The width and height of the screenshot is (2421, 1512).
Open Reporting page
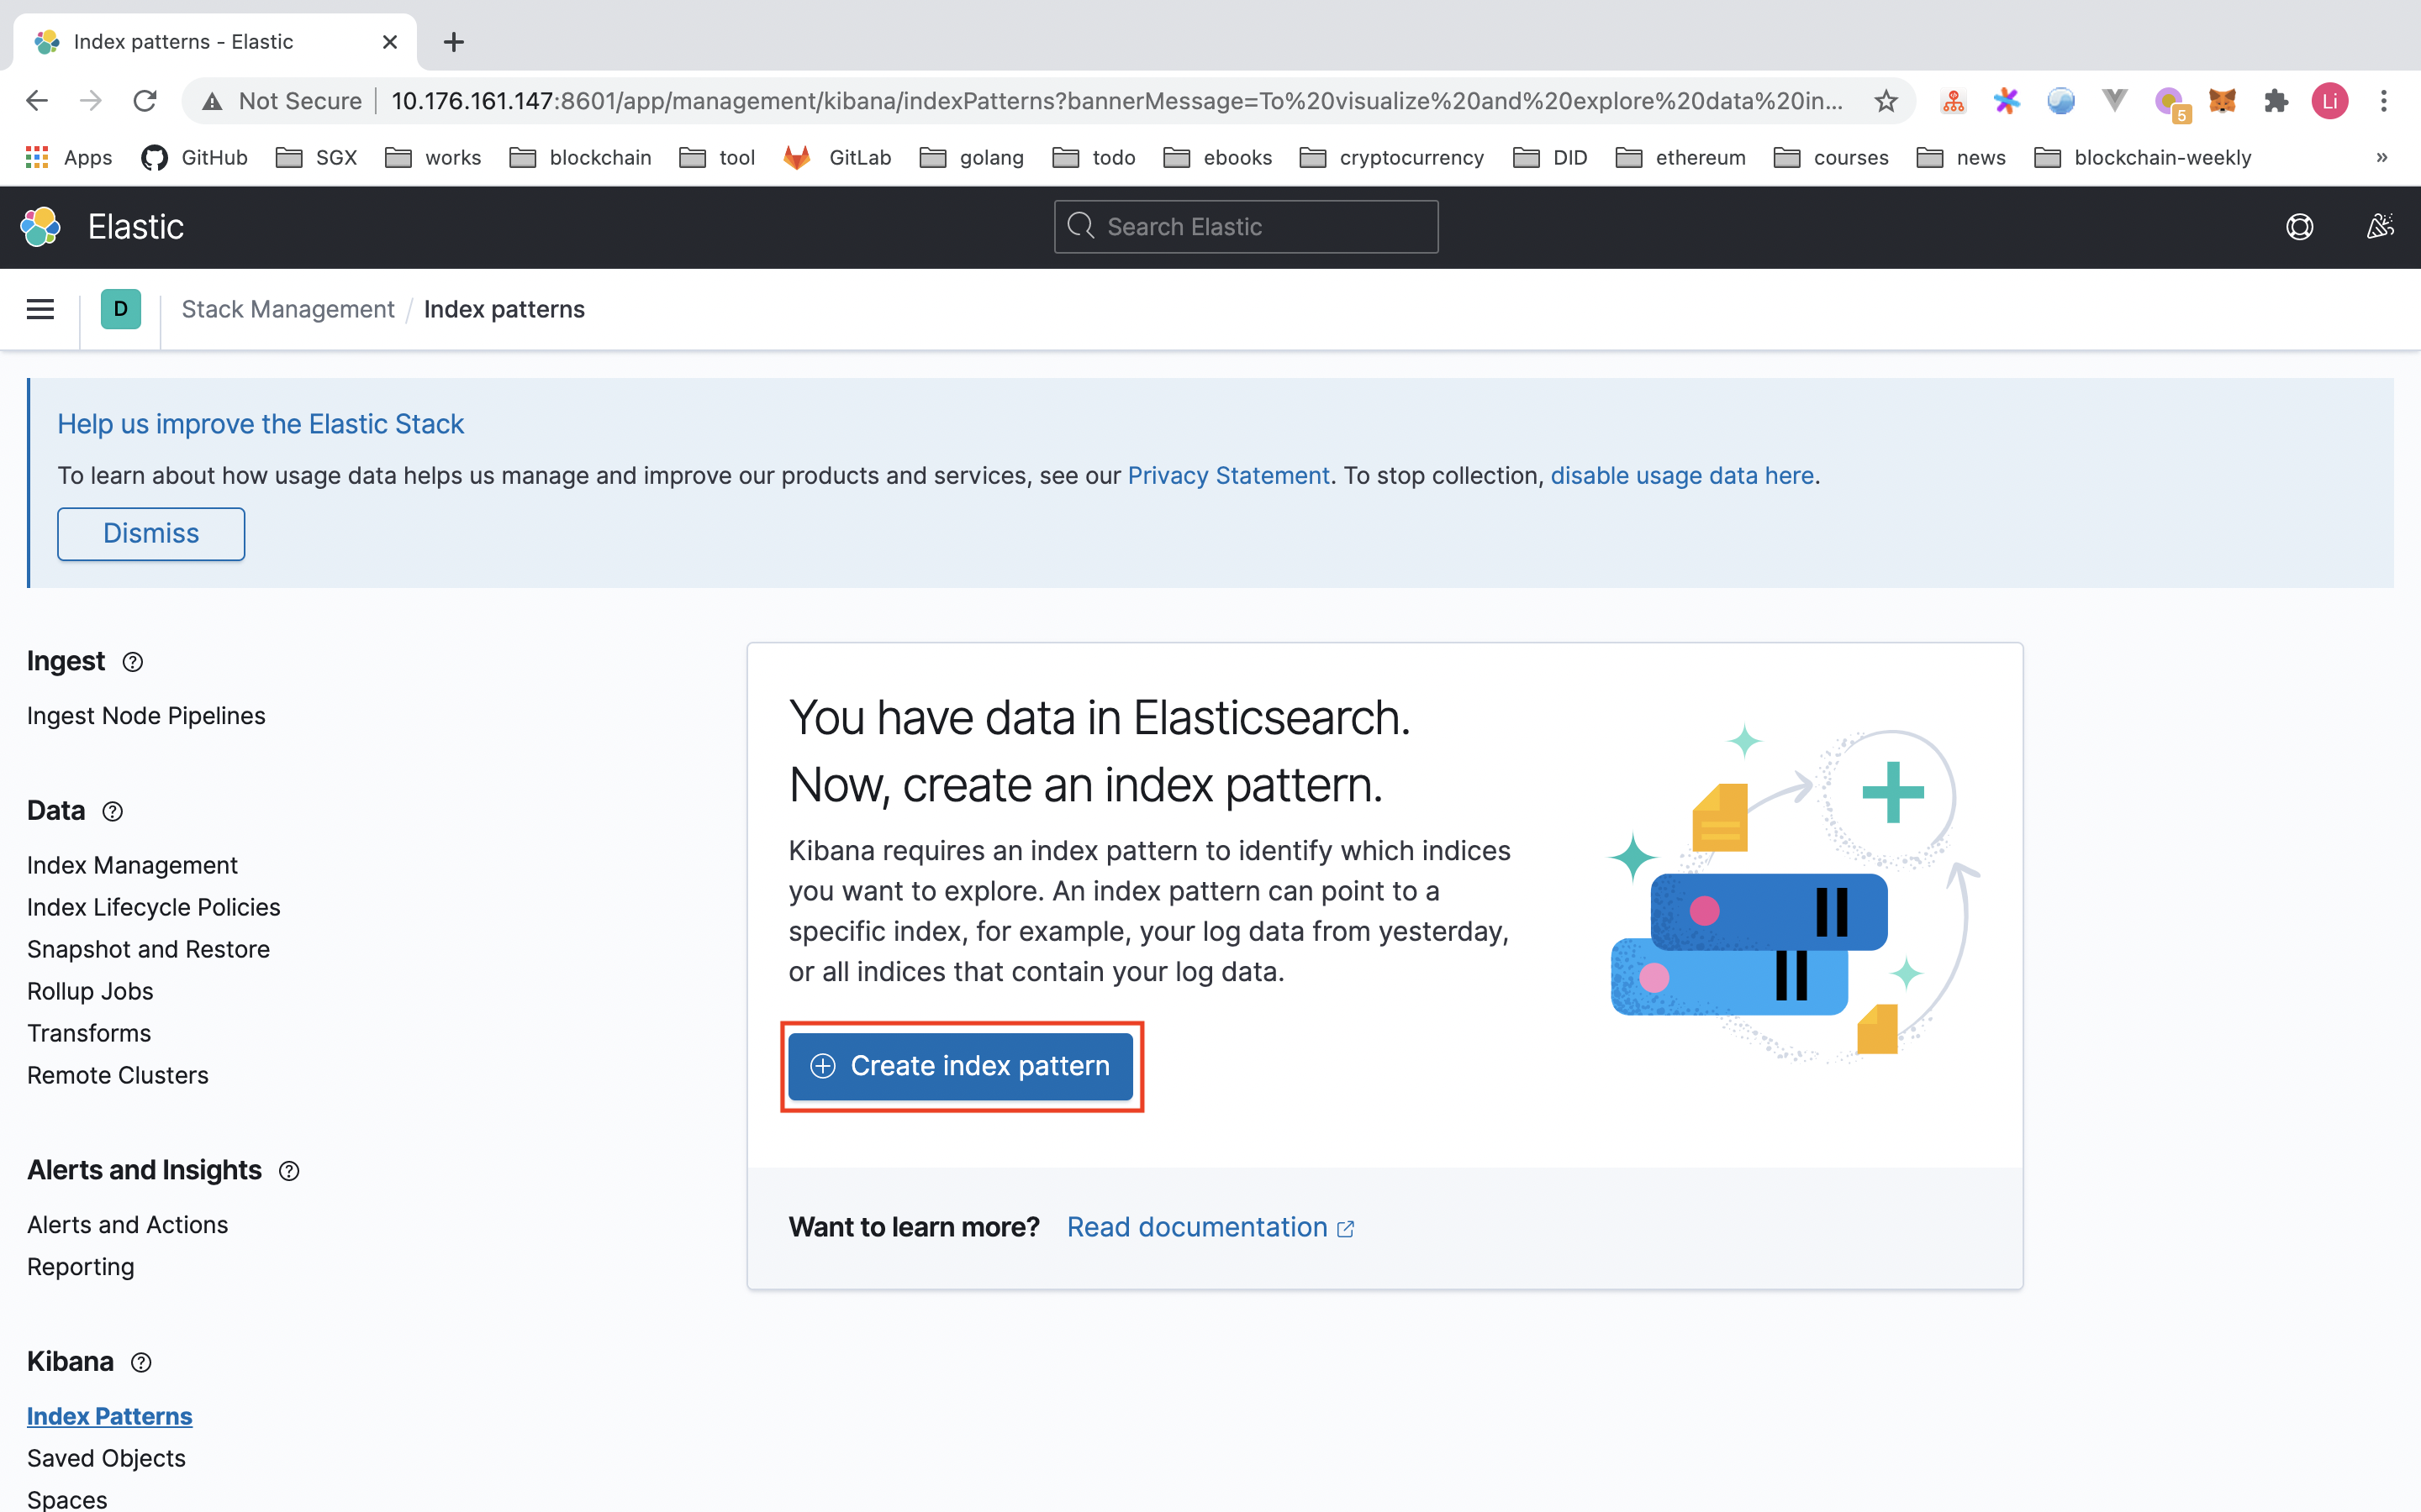coord(81,1267)
